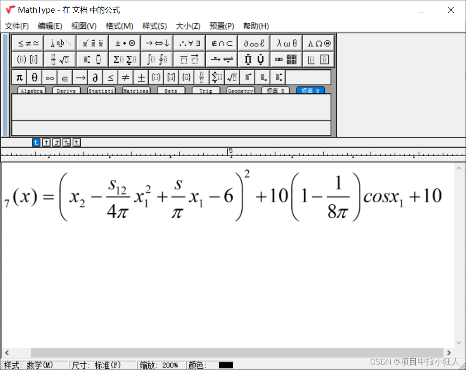Insert the theta symbol from the small bar
This screenshot has width=466, height=370.
click(34, 77)
